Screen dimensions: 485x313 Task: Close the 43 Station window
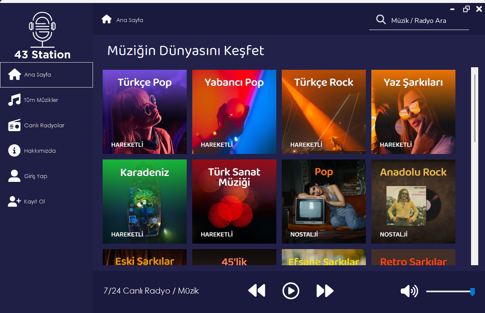point(479,9)
